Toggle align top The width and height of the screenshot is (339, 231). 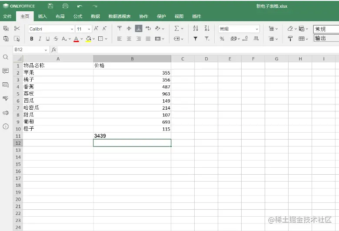coord(120,29)
